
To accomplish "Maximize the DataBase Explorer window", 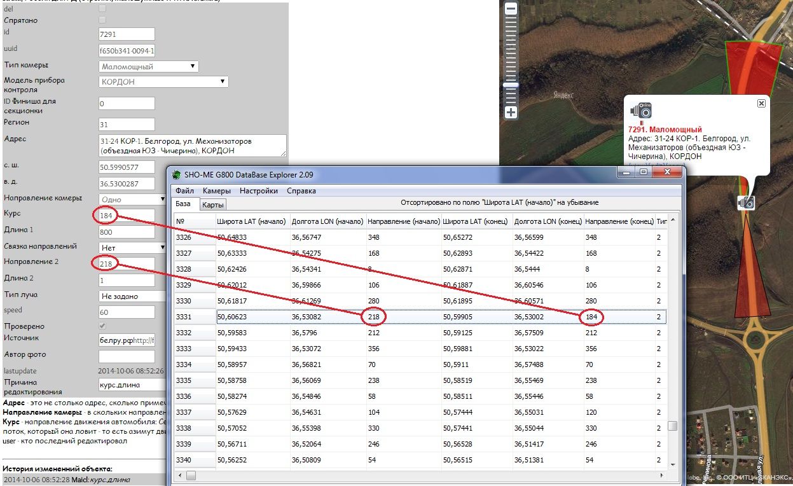I will (x=644, y=173).
